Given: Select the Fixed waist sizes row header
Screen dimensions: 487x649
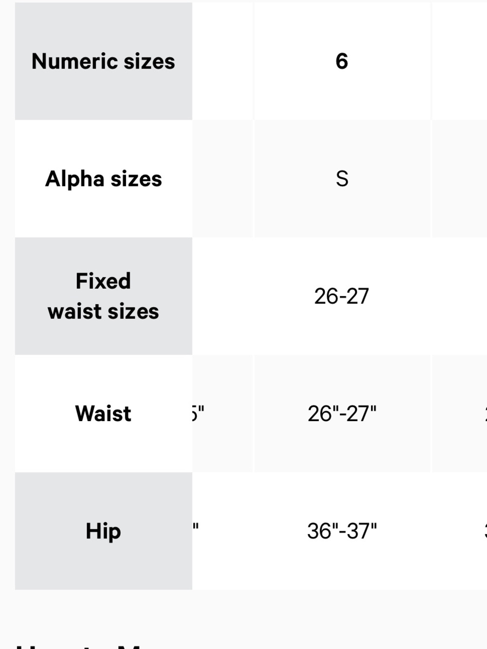Looking at the screenshot, I should 103,296.
